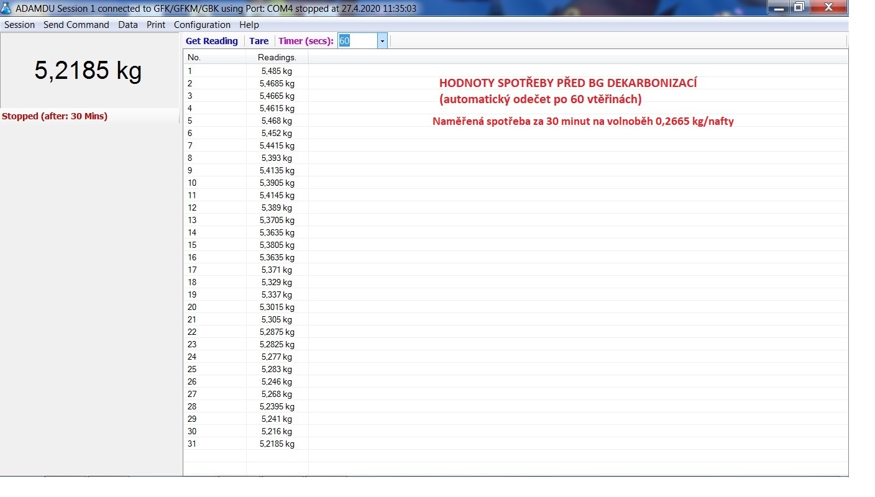Image resolution: width=875 pixels, height=497 pixels.
Task: Click the Readings. column header
Action: 277,57
